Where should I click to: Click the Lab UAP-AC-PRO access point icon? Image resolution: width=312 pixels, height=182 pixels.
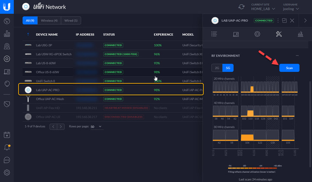pyautogui.click(x=28, y=90)
